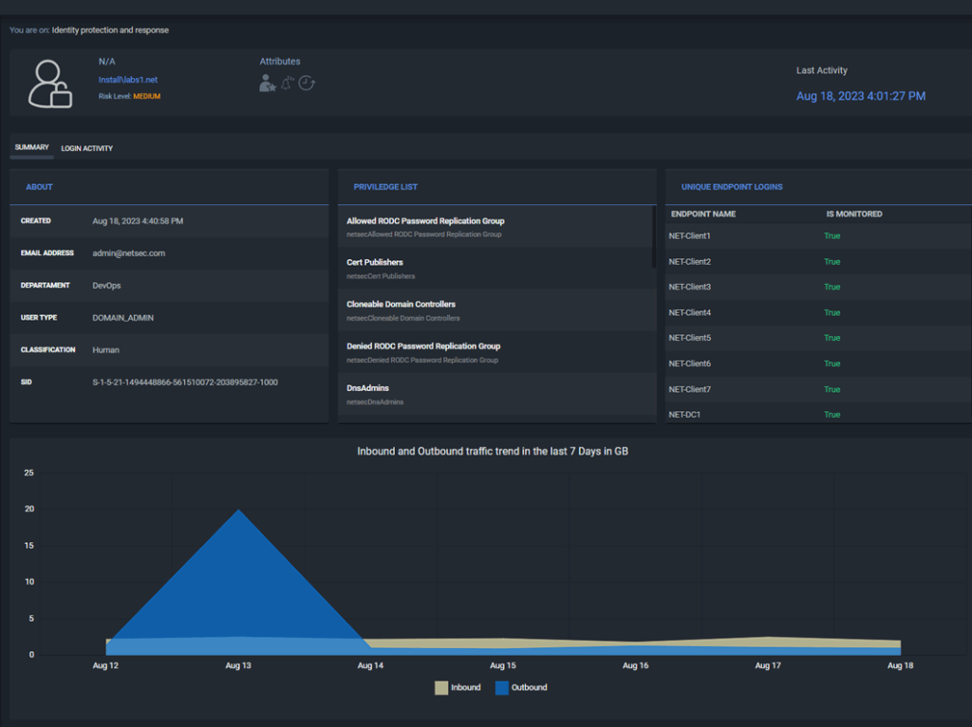Viewport: 972px width, 727px height.
Task: Sort by Endpoint Name column header
Action: tap(702, 214)
